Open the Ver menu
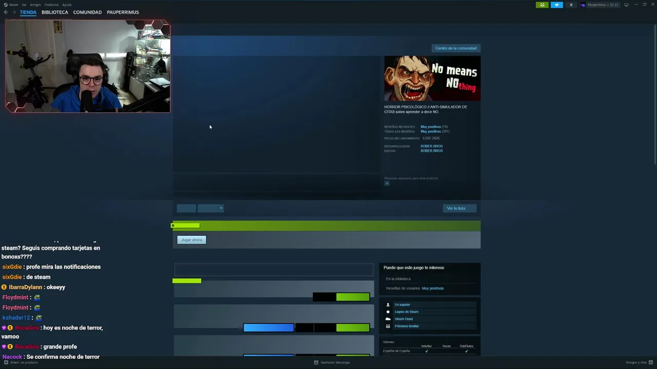This screenshot has width=657, height=369. [24, 5]
